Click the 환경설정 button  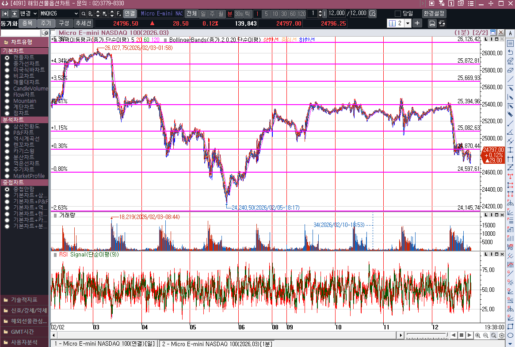(x=434, y=14)
